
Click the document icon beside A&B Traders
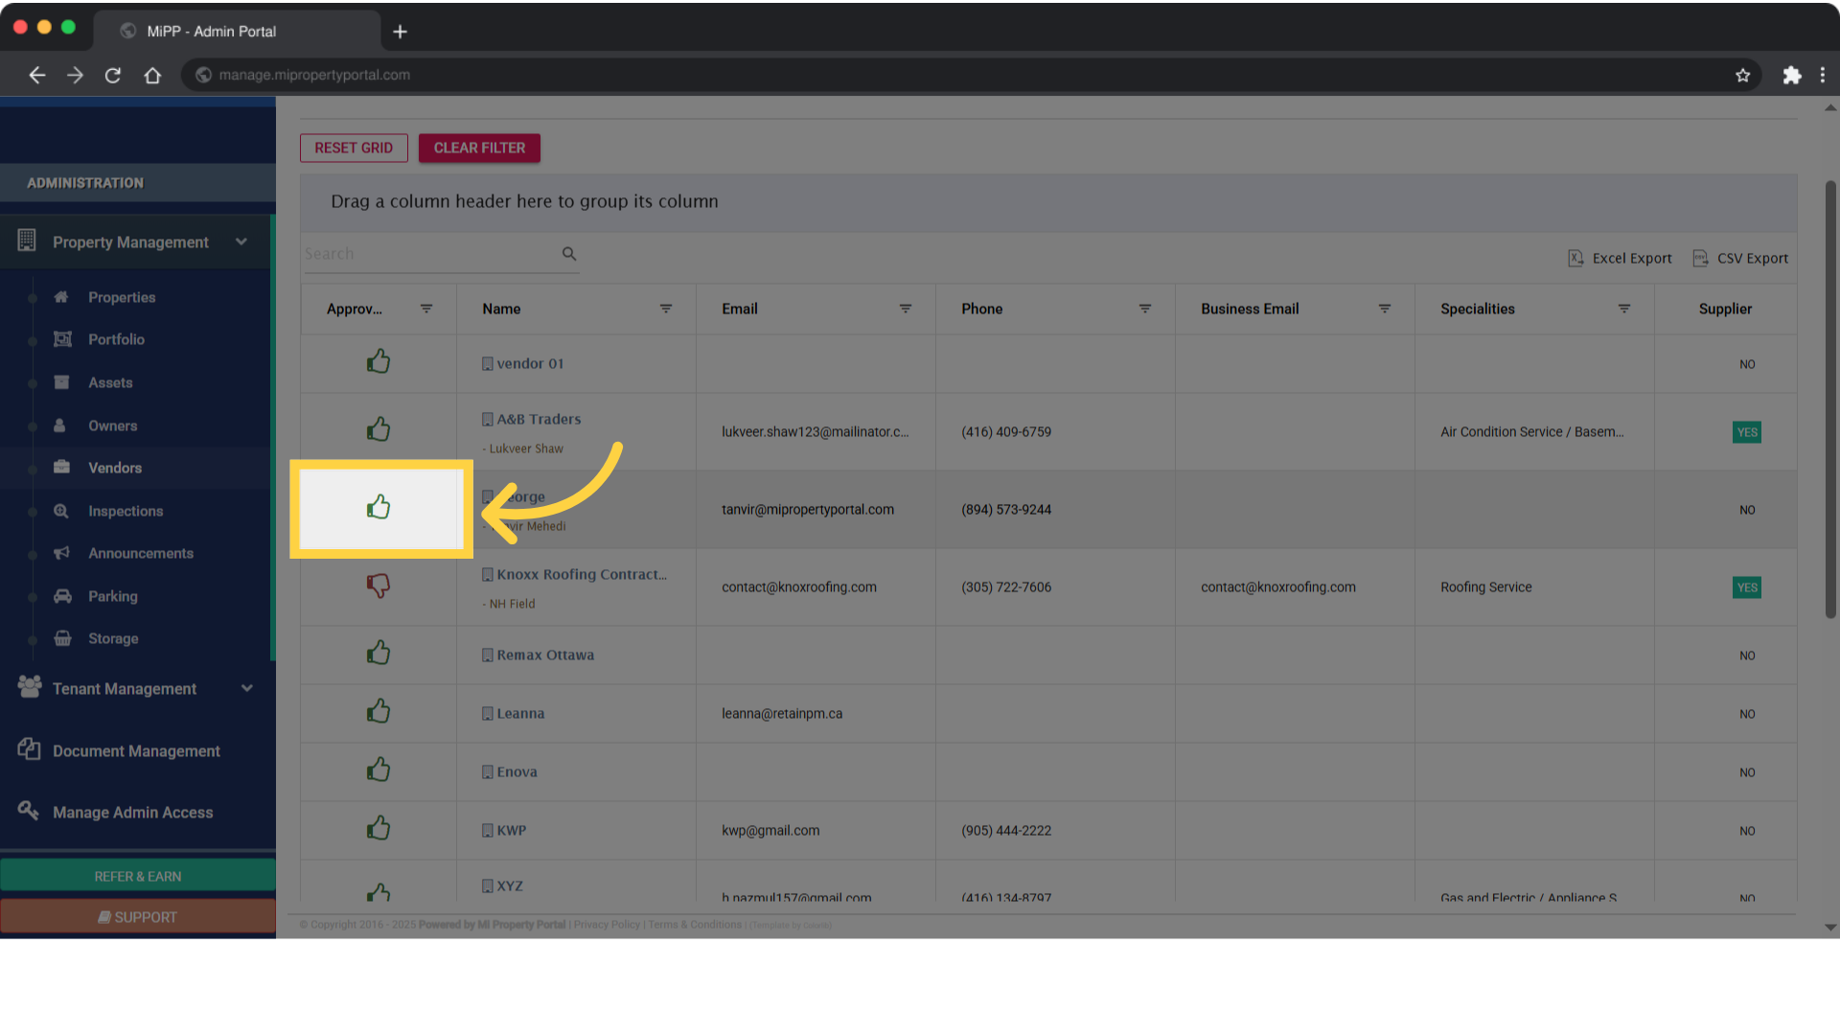(x=488, y=420)
